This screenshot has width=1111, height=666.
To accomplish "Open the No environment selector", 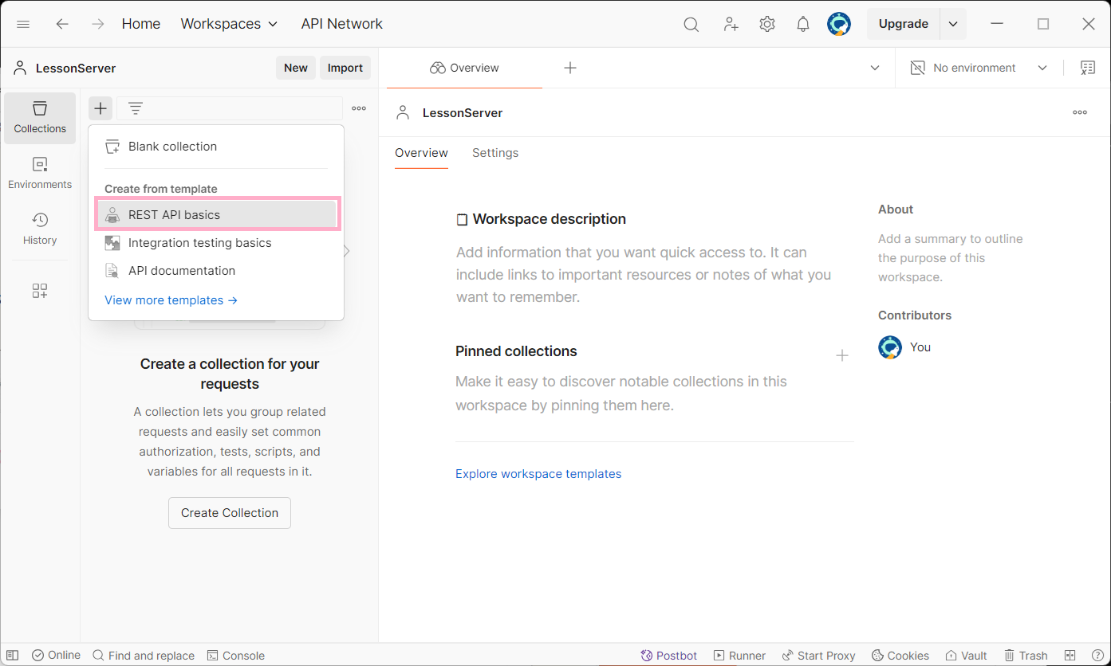I will tap(979, 68).
